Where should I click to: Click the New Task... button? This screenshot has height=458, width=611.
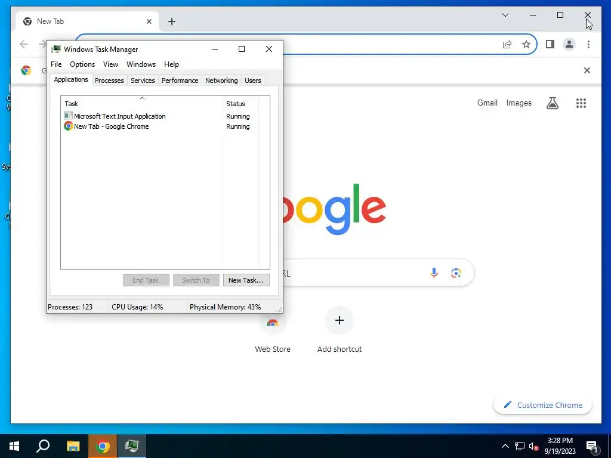click(x=246, y=280)
